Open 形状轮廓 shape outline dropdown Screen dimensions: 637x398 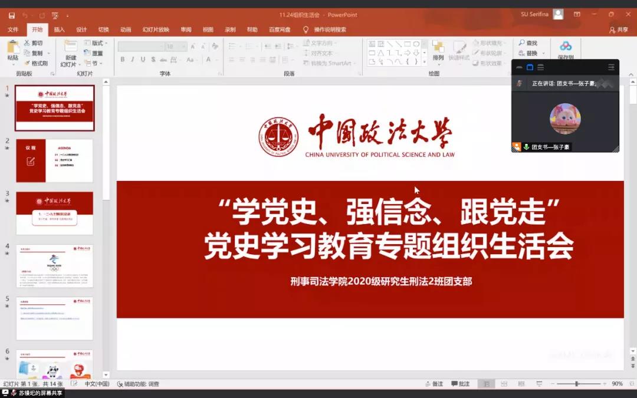click(489, 53)
